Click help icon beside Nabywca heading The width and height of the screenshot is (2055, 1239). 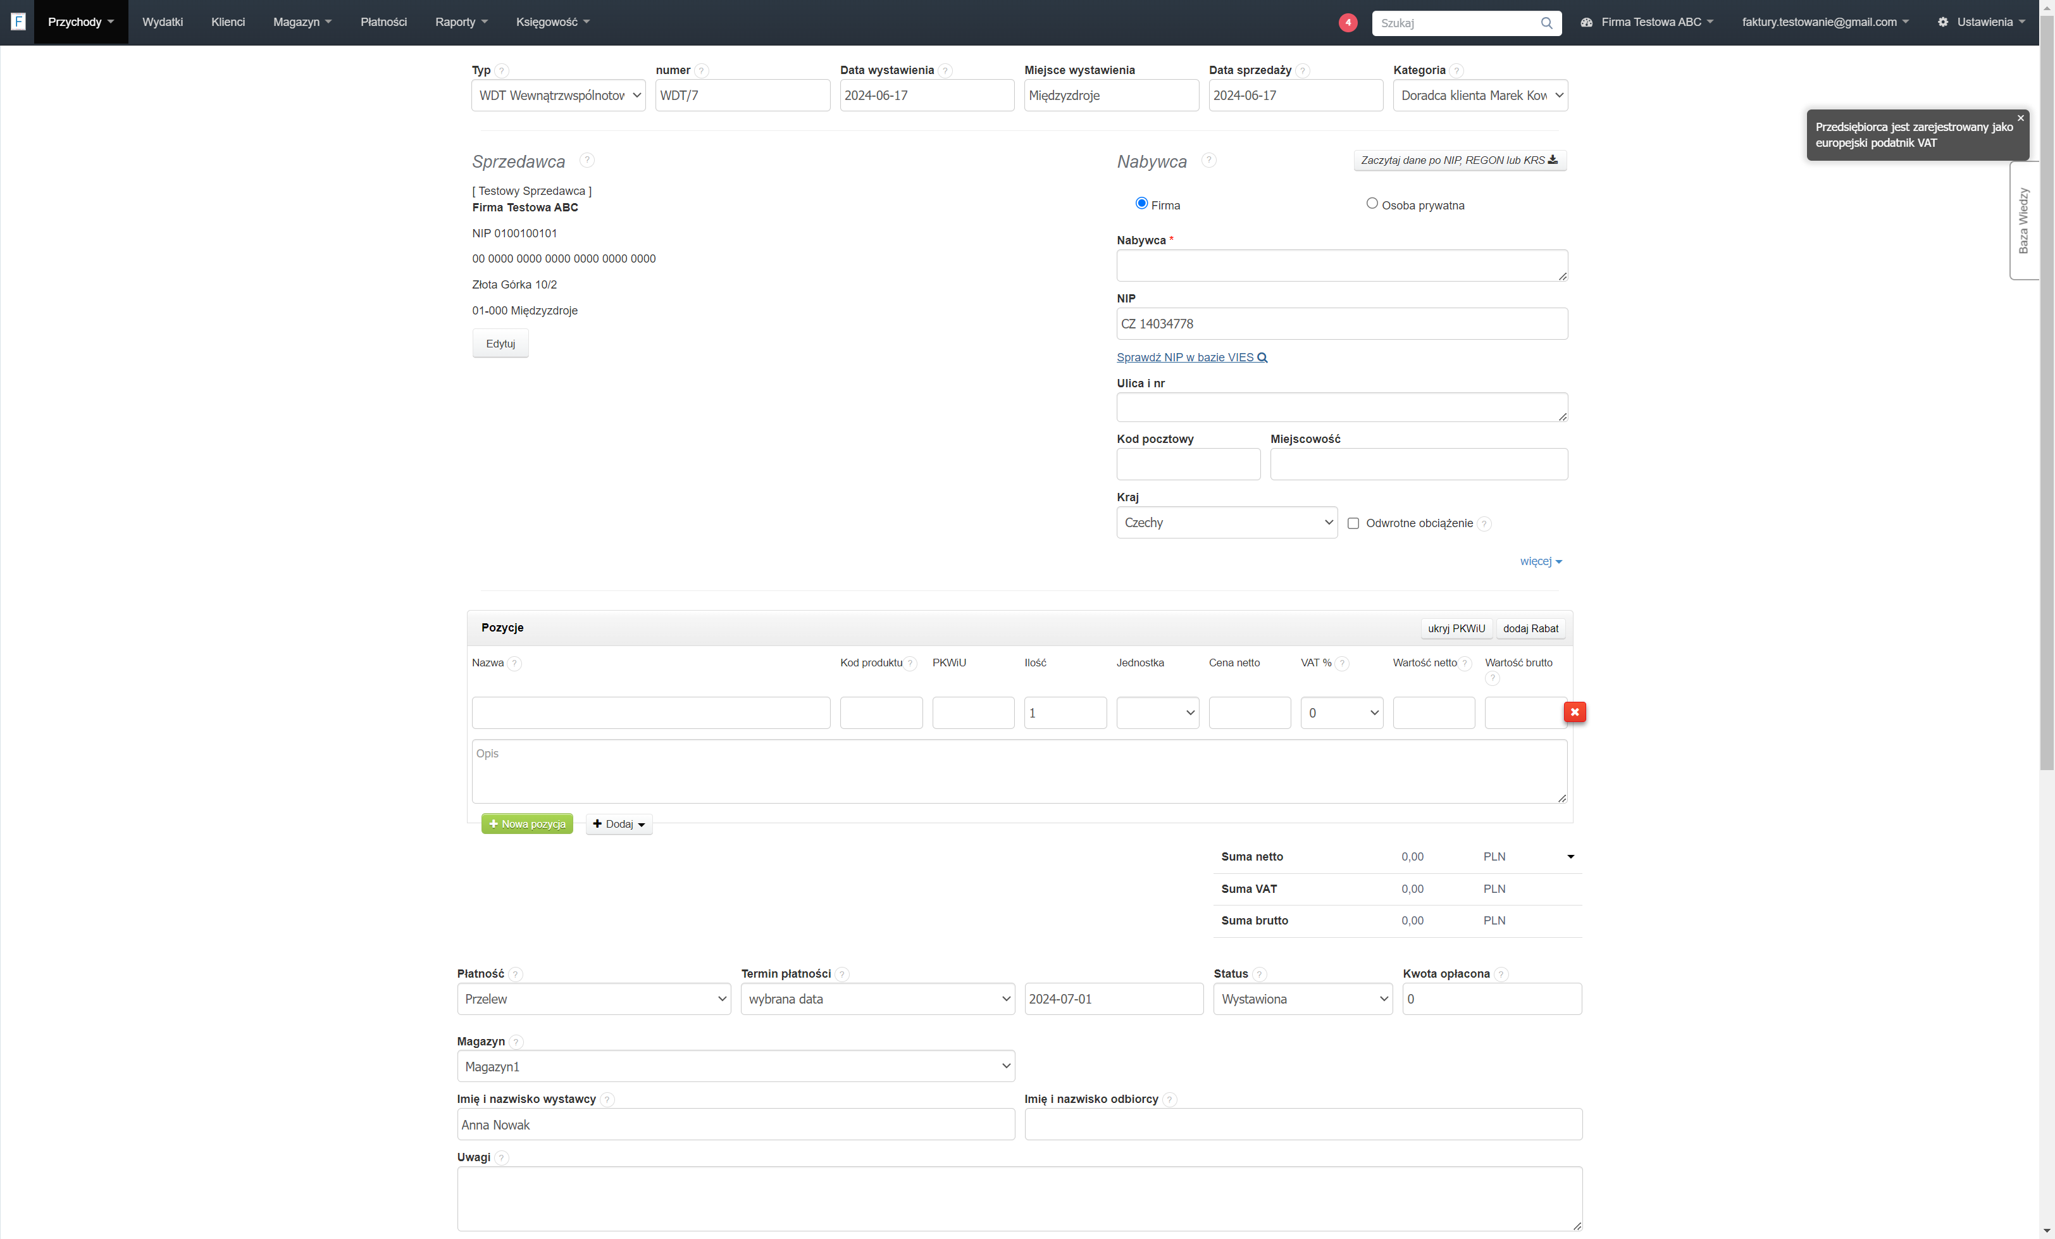click(1208, 160)
